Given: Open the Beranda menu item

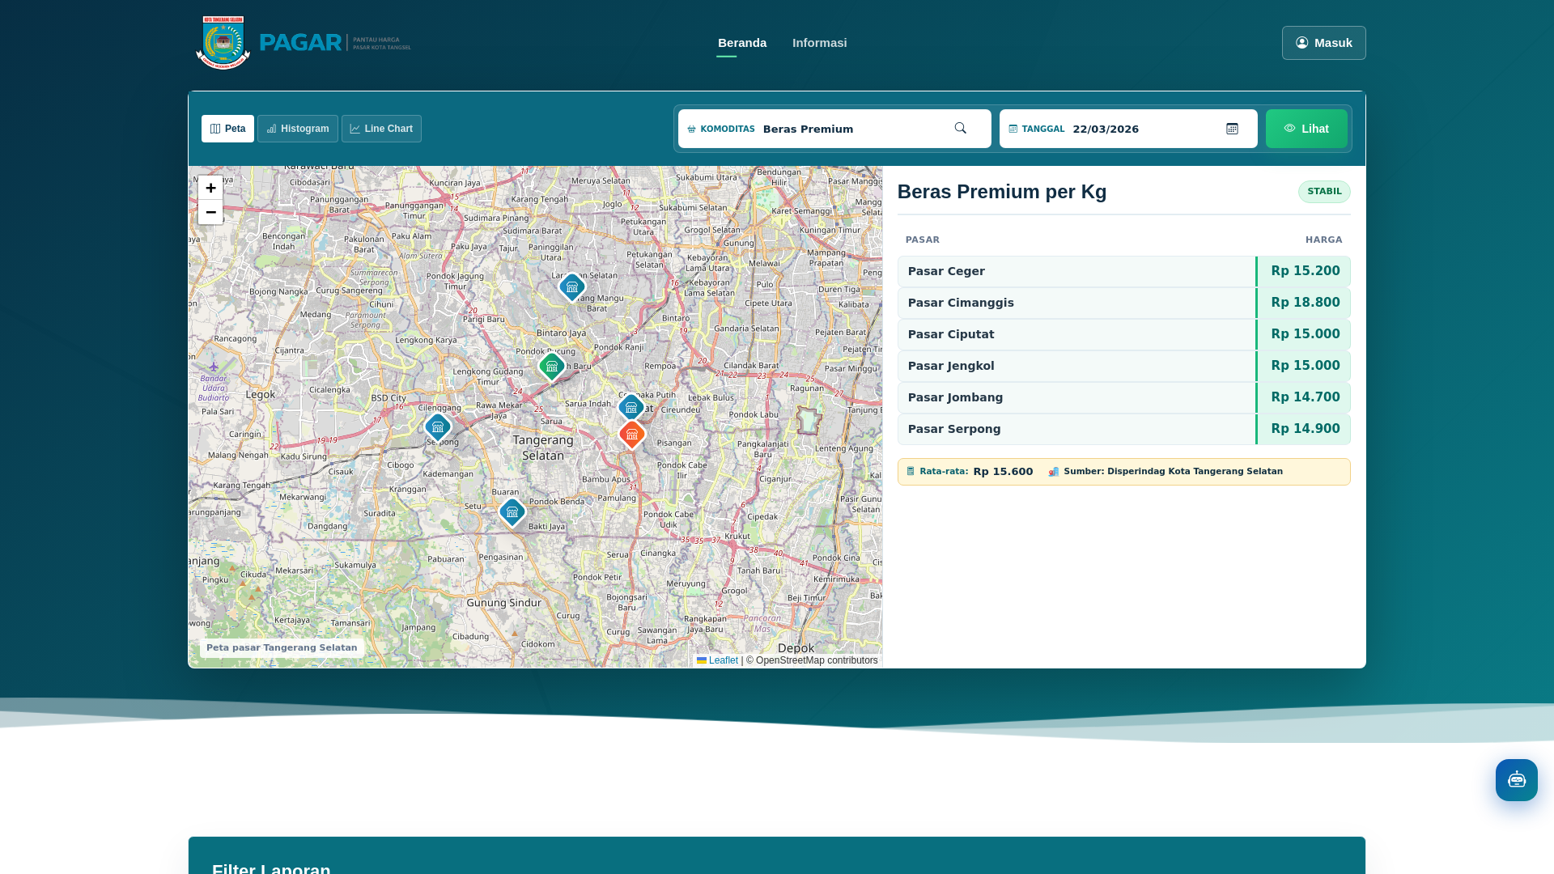Looking at the screenshot, I should (742, 43).
